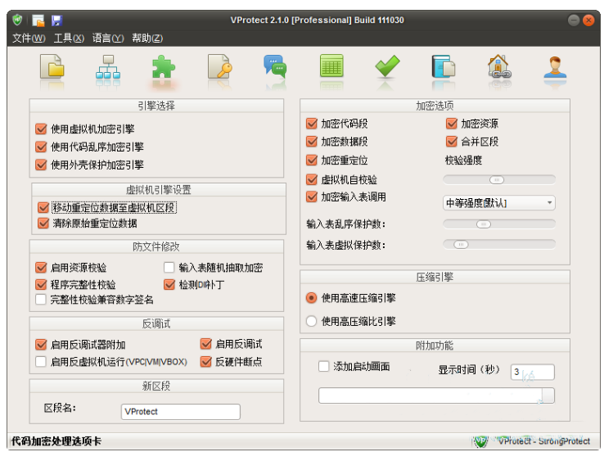Open the green table grid icon
The height and width of the screenshot is (452, 604).
(331, 66)
